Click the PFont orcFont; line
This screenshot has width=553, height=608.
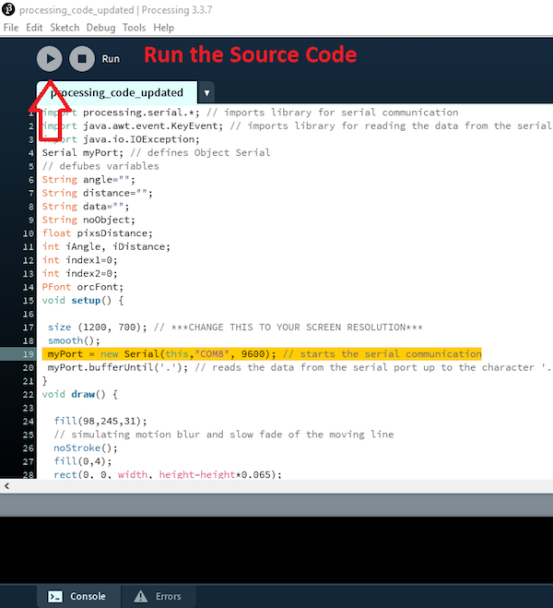point(82,287)
